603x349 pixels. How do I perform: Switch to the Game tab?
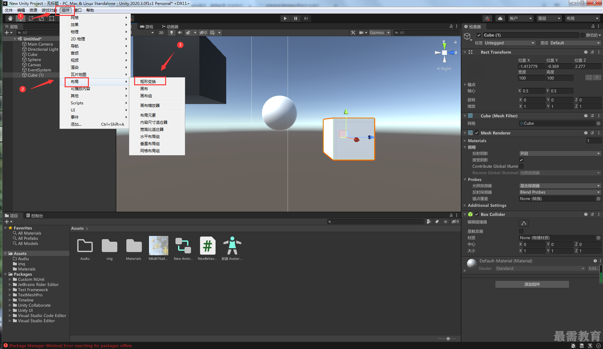pos(147,26)
